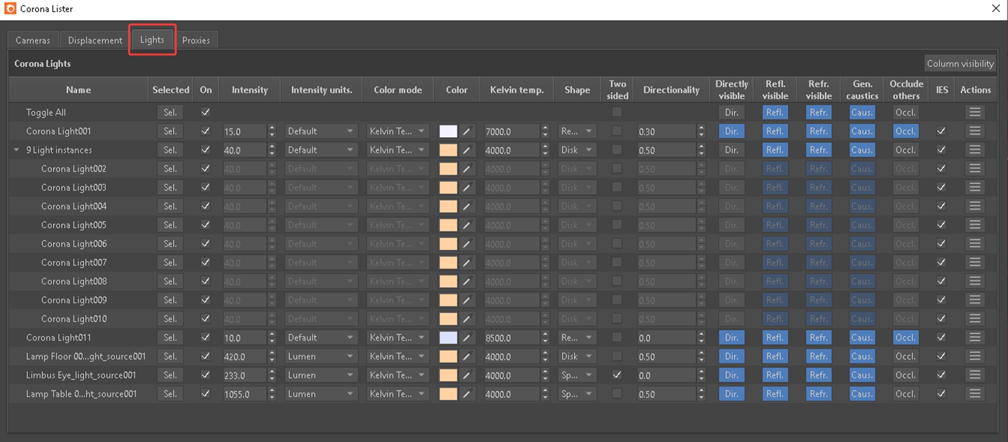Click color picker pencil for 9 Light instances

tap(466, 150)
